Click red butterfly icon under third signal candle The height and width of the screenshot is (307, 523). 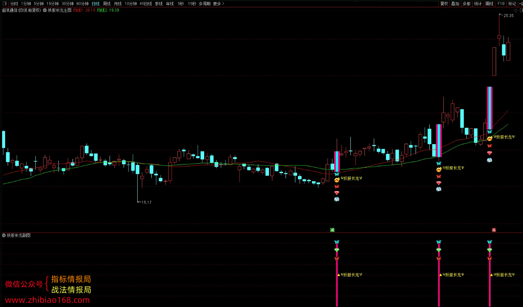(490, 146)
